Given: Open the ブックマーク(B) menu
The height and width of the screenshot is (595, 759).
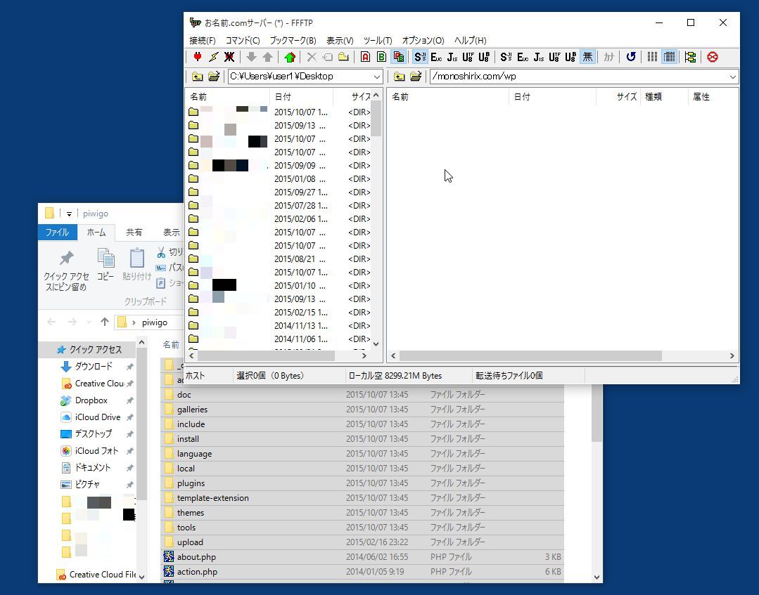Looking at the screenshot, I should (293, 41).
